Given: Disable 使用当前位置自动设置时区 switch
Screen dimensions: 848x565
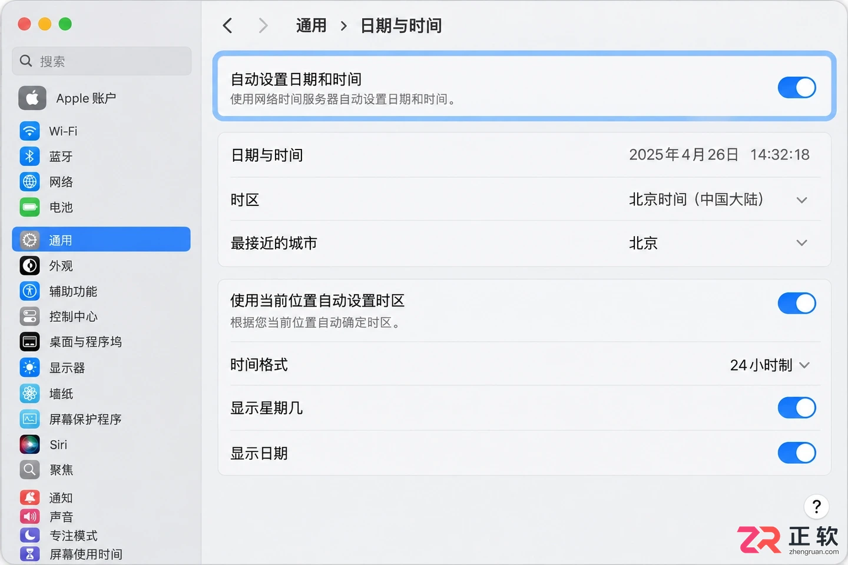Looking at the screenshot, I should 797,304.
